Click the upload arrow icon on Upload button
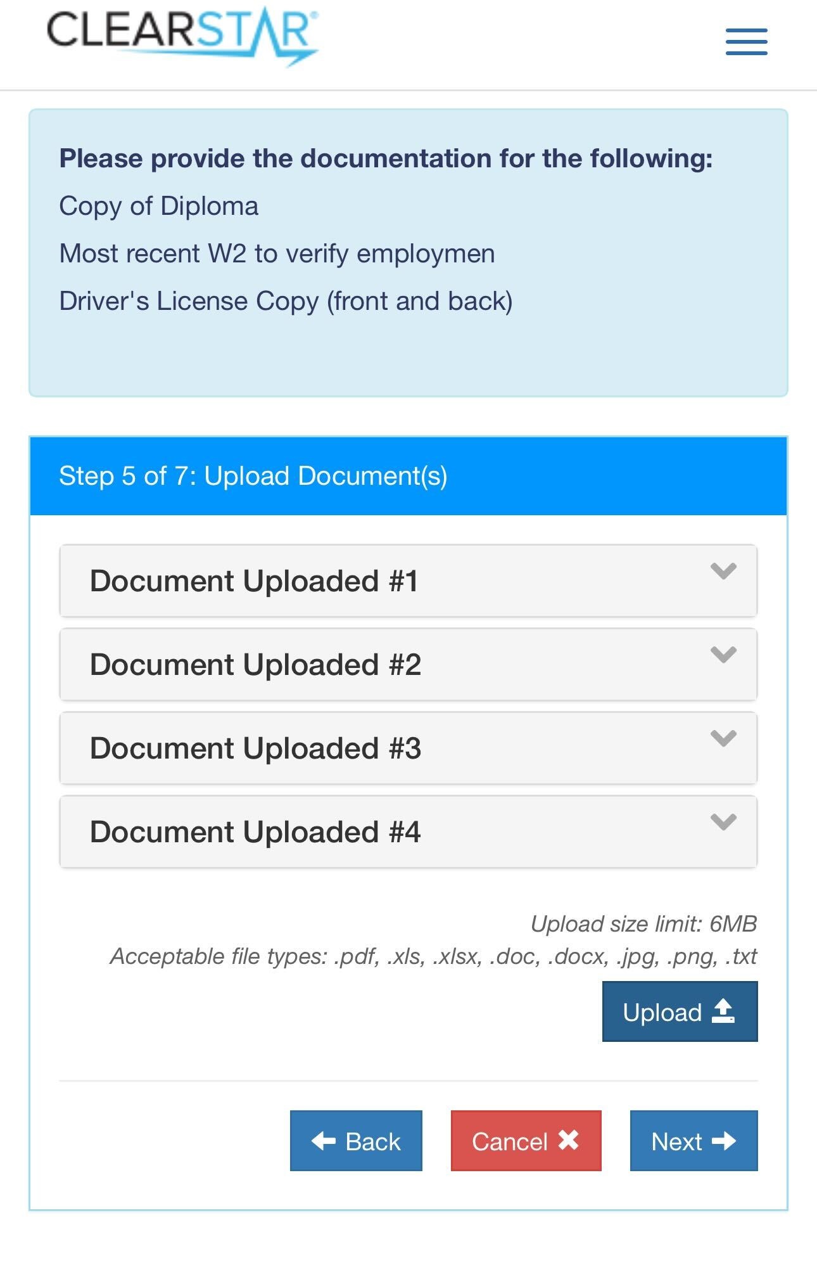817x1277 pixels. click(x=722, y=1010)
